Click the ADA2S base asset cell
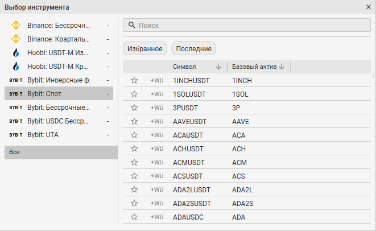Screen dimensions: 376x231 coord(243,204)
